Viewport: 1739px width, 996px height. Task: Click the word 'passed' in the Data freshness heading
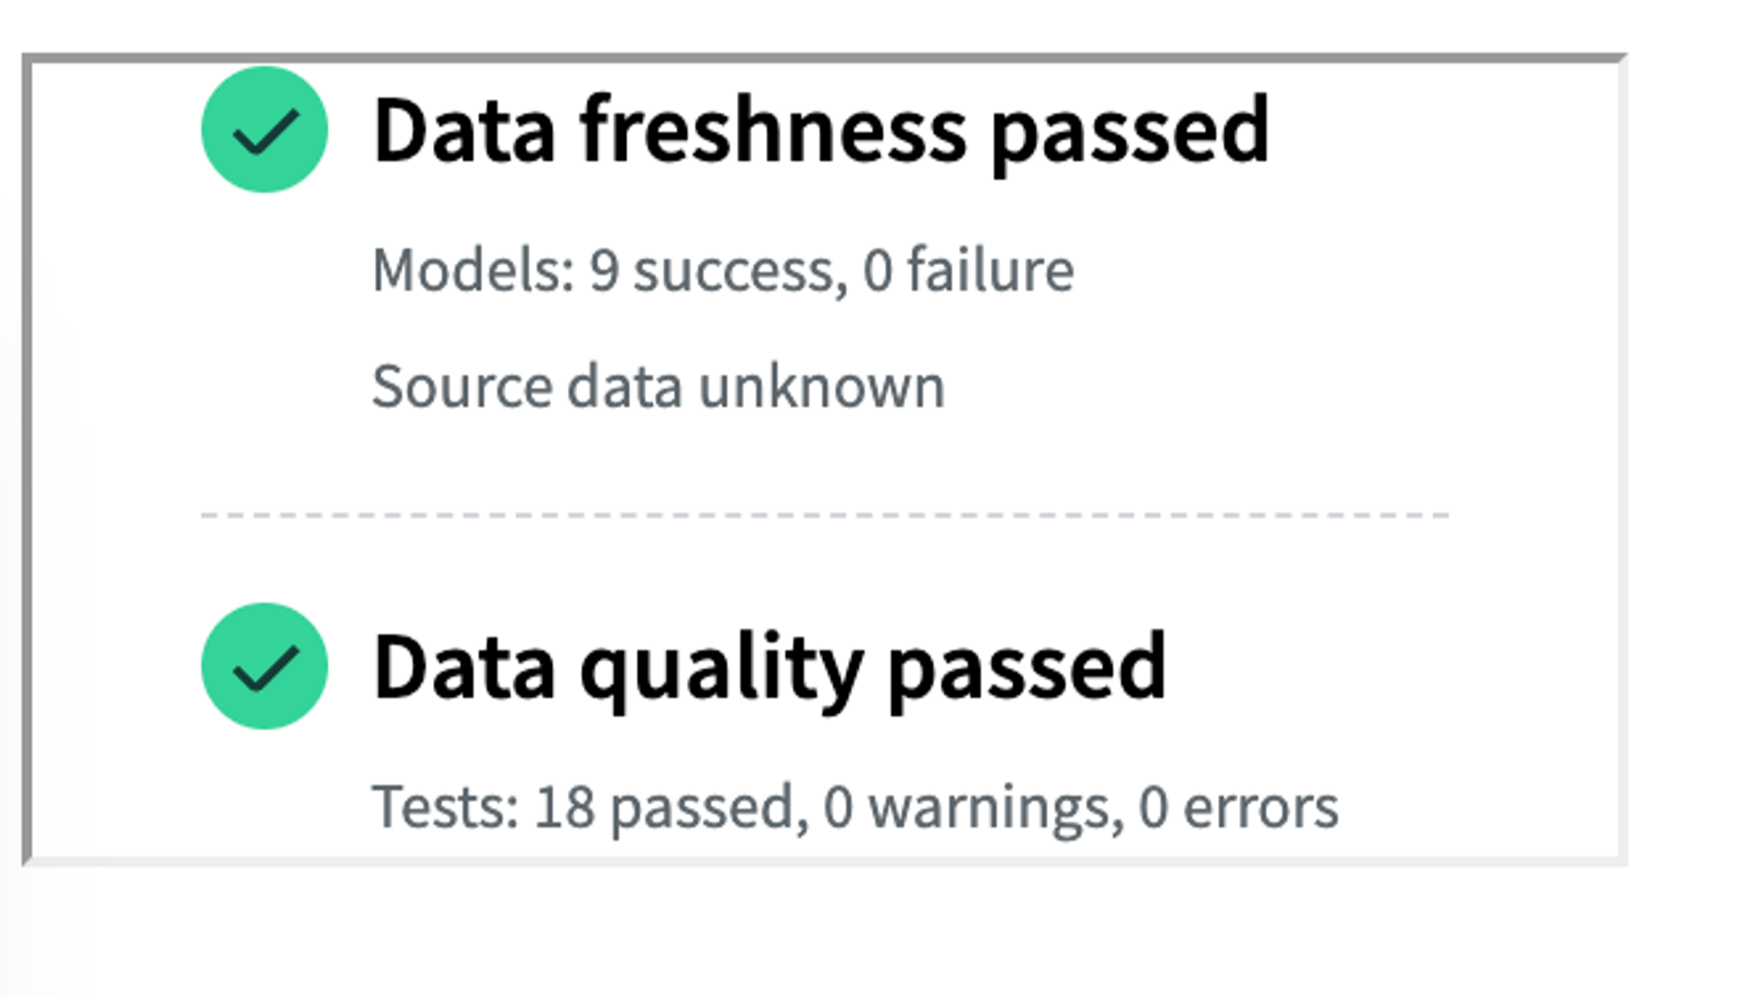[x=1130, y=130]
